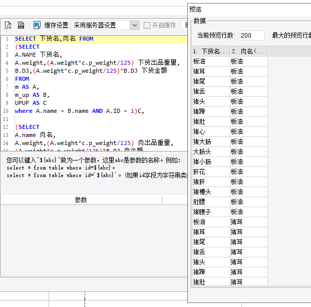Click the 猪大肠 cell in preview table
The width and height of the screenshot is (311, 307).
point(211,141)
